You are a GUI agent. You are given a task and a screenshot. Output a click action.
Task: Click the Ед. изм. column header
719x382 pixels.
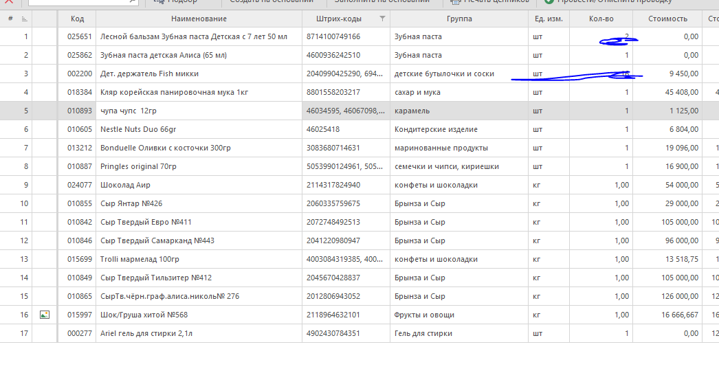549,19
